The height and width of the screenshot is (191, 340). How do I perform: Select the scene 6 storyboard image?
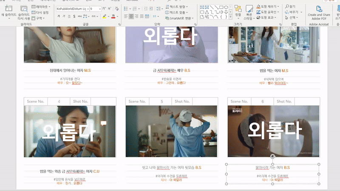click(x=273, y=131)
